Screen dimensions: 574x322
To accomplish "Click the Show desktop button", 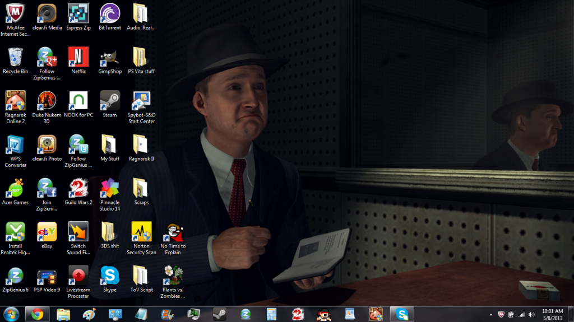I will 571,315.
